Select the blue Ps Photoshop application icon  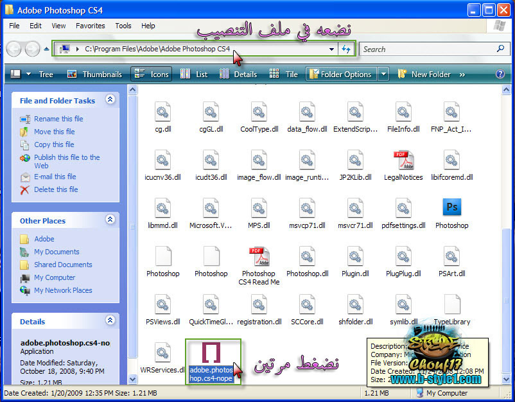451,207
